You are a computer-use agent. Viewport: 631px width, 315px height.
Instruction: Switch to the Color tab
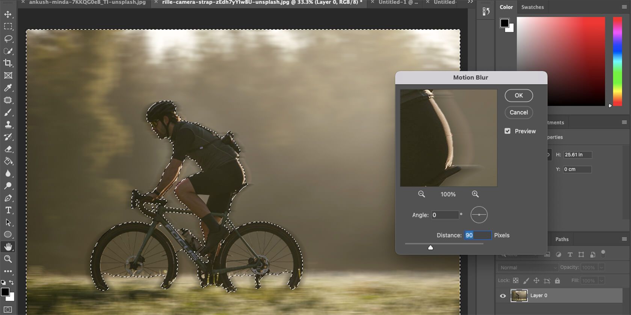coord(506,7)
